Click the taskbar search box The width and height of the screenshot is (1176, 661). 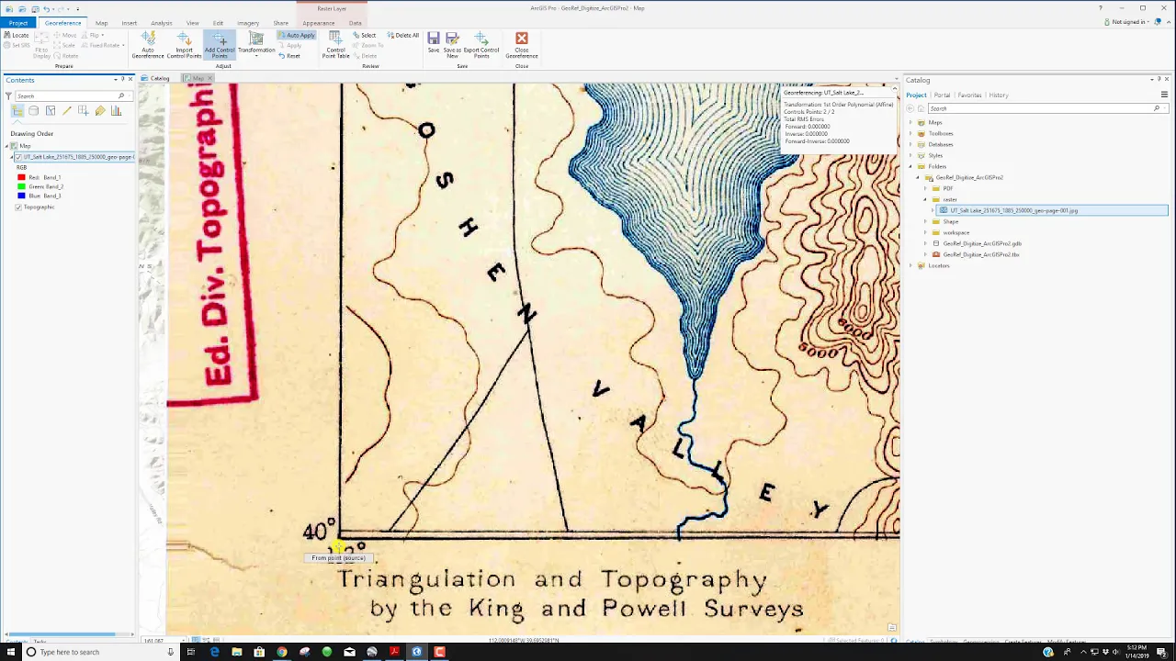tap(100, 652)
